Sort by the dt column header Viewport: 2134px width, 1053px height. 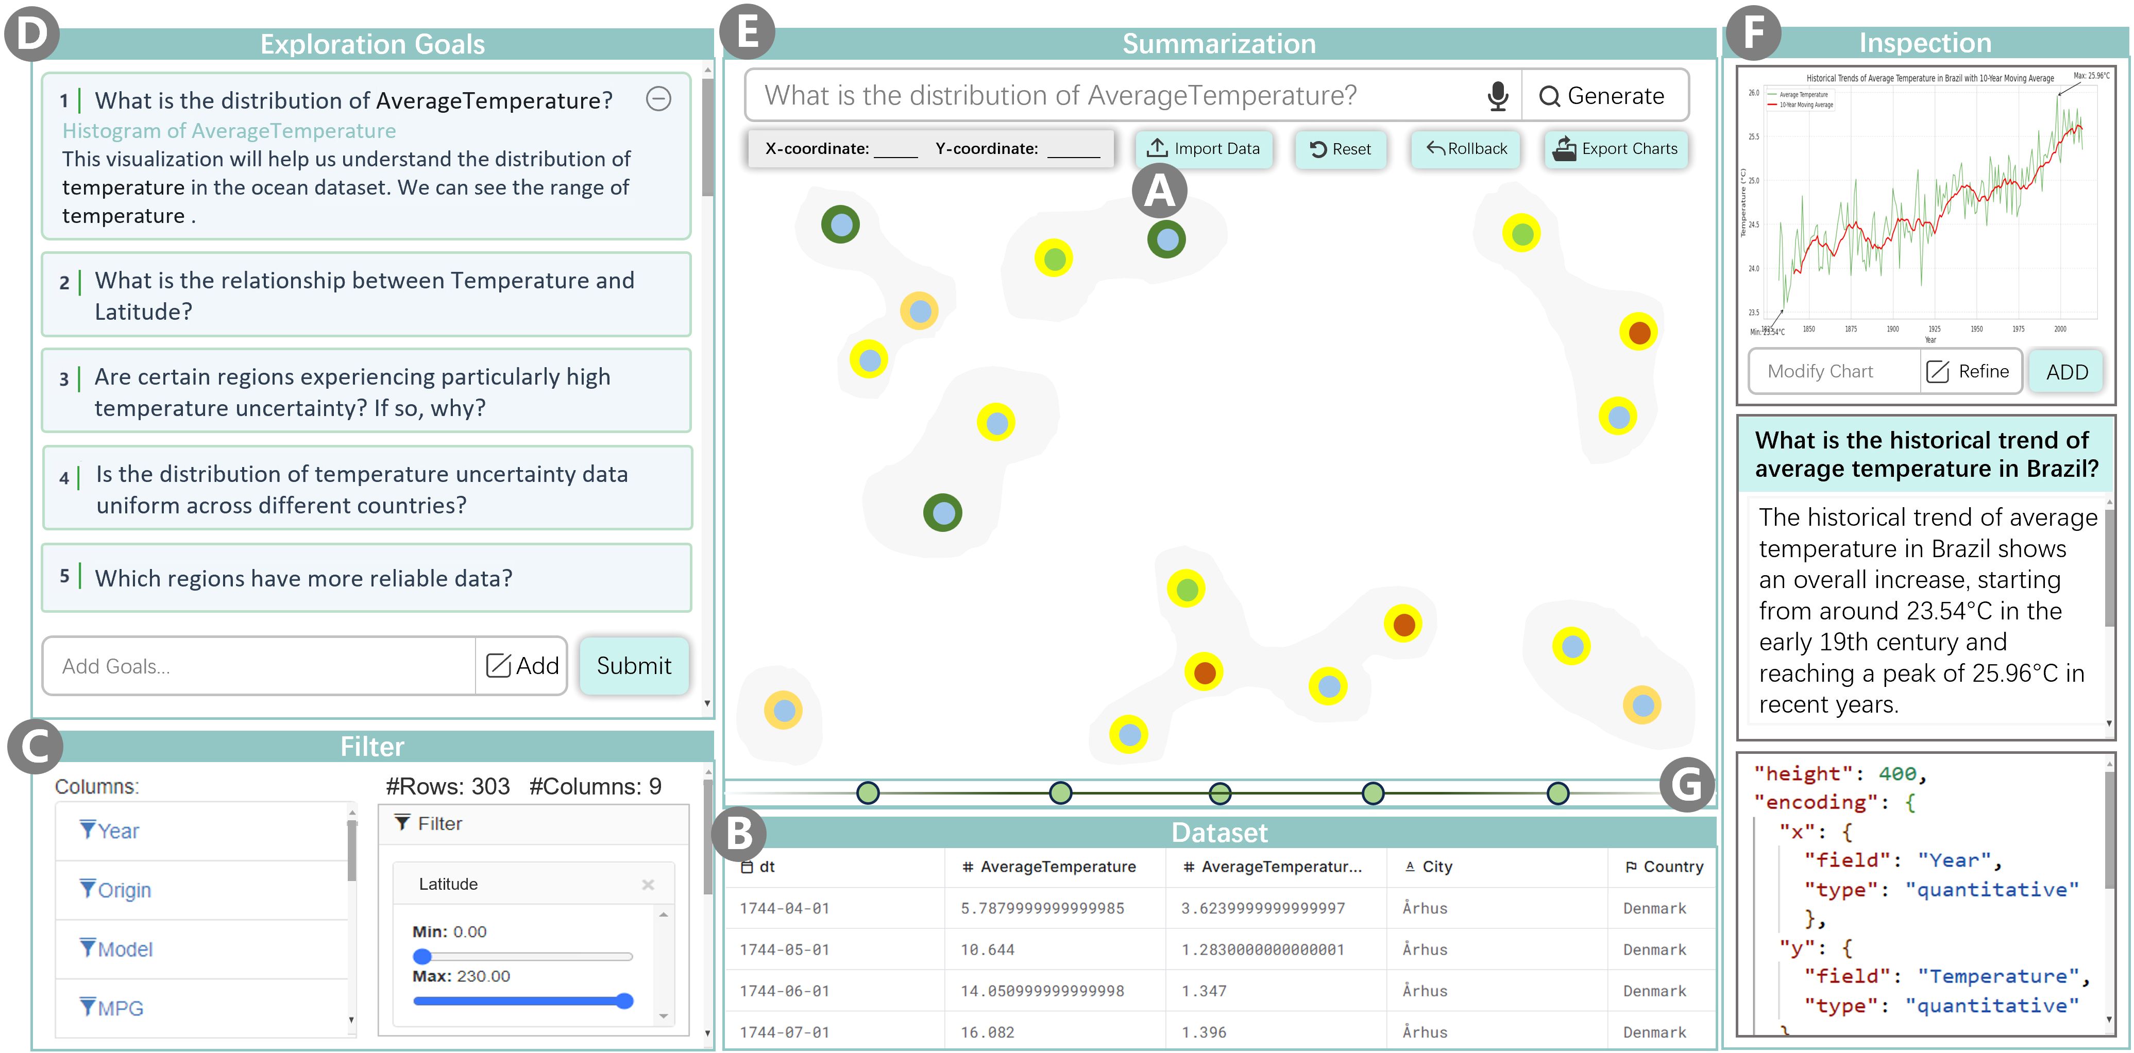coord(835,867)
